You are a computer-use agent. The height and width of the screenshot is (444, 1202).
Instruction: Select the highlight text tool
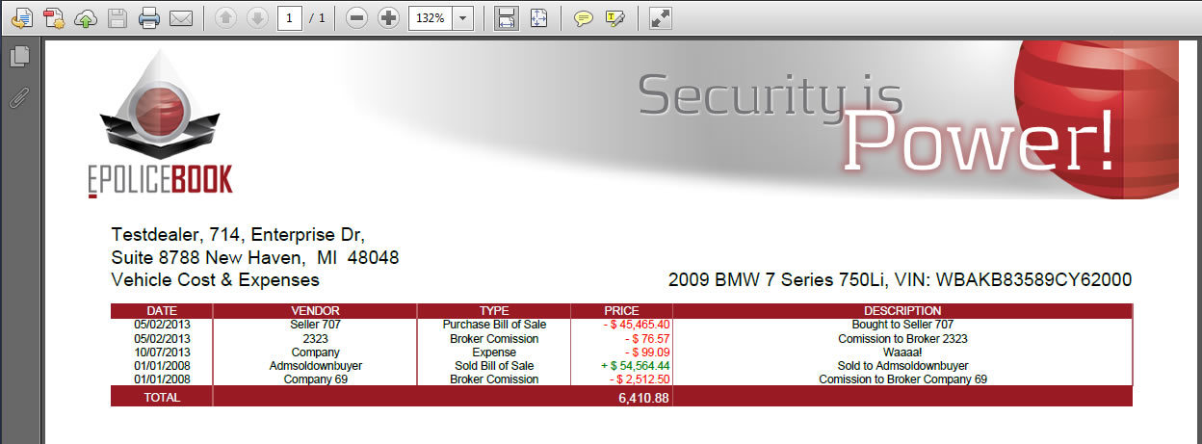615,18
